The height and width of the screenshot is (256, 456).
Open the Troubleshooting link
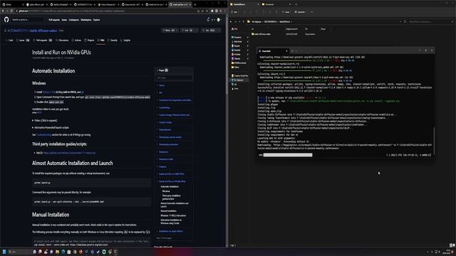click(43, 135)
